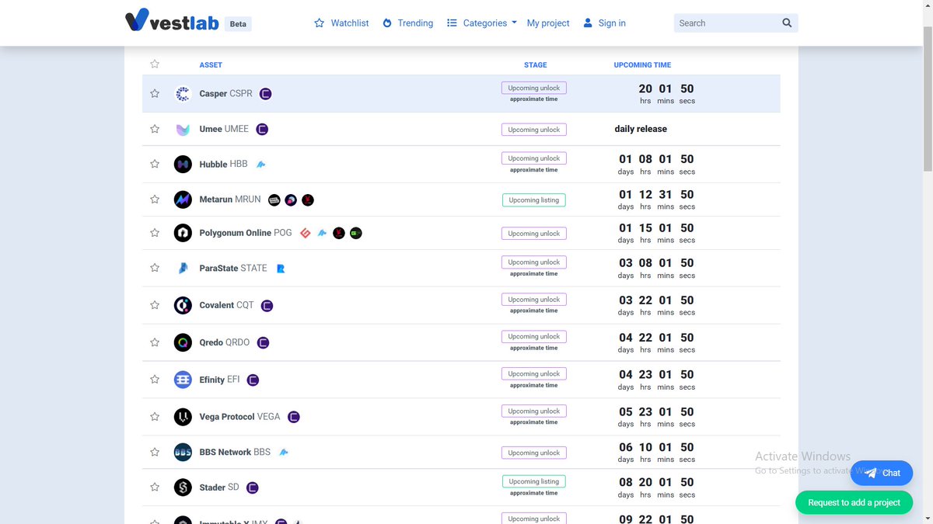Click the Sign in link
Image resolution: width=933 pixels, height=524 pixels.
(x=604, y=23)
